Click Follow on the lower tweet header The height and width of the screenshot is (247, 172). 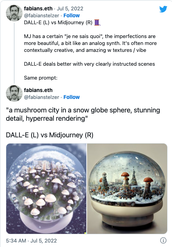[x=71, y=97]
